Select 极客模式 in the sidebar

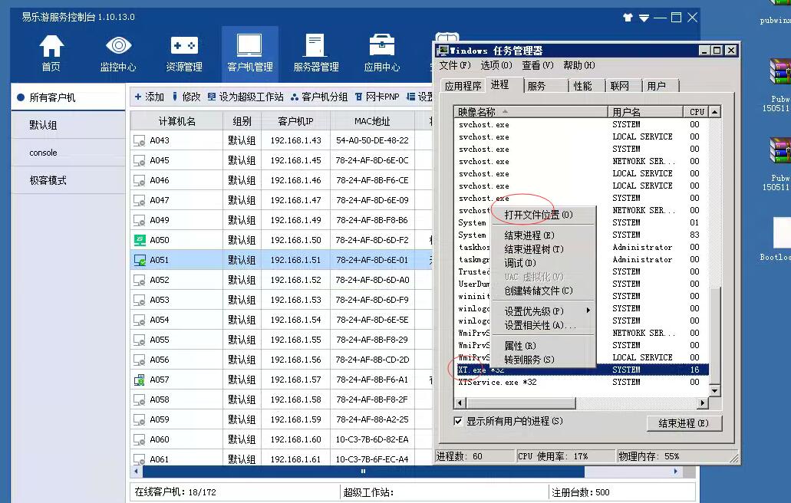(x=68, y=180)
